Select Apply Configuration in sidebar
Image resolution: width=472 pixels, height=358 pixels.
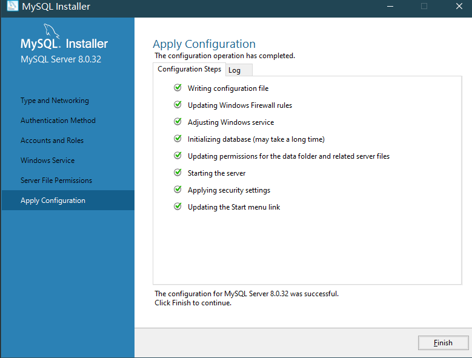click(x=68, y=201)
